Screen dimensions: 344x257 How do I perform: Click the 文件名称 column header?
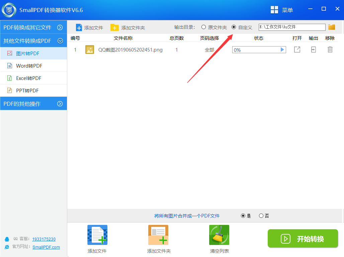pos(123,38)
